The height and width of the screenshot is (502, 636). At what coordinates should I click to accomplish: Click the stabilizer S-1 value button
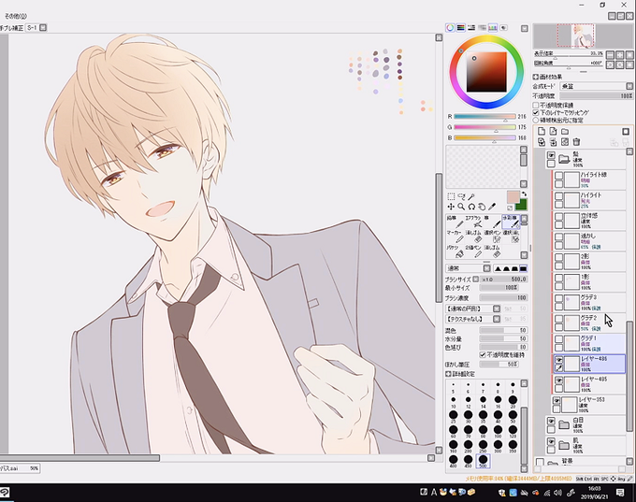tap(32, 27)
